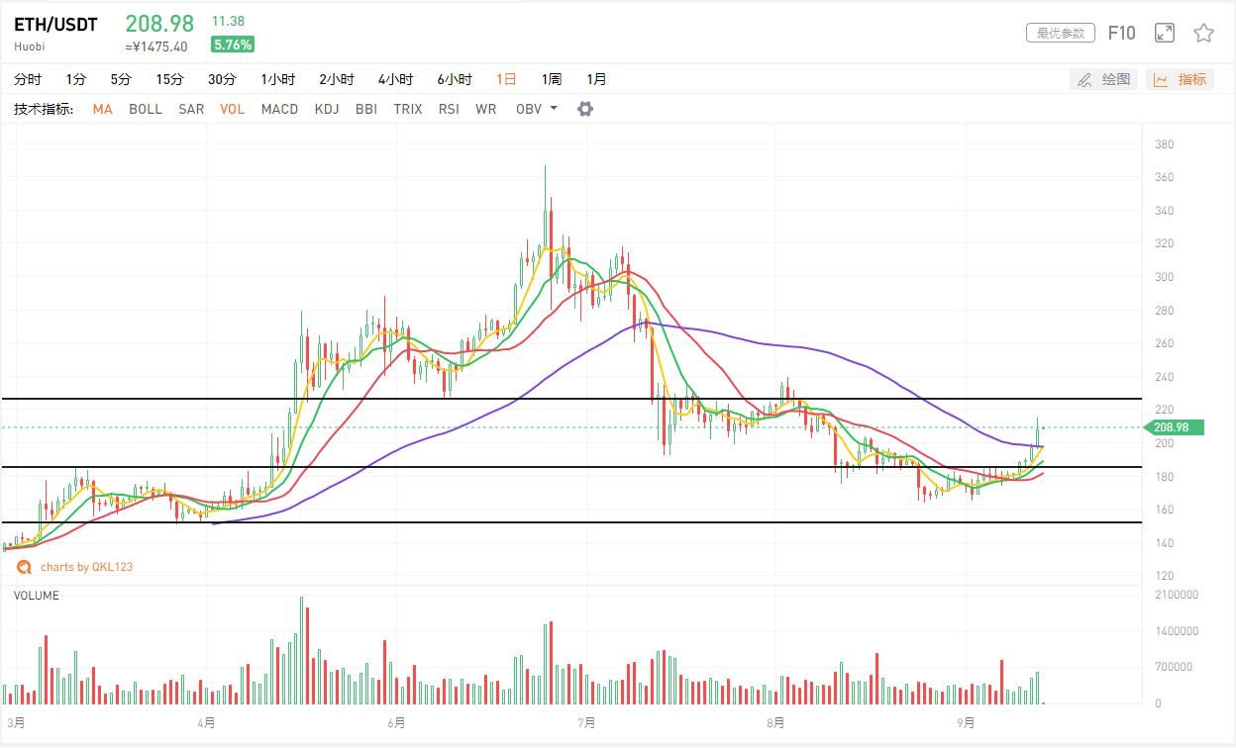Click the QKL123 chart logo icon

click(24, 567)
